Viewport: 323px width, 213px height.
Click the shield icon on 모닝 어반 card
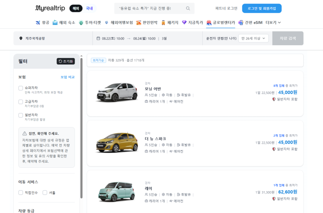point(274,99)
